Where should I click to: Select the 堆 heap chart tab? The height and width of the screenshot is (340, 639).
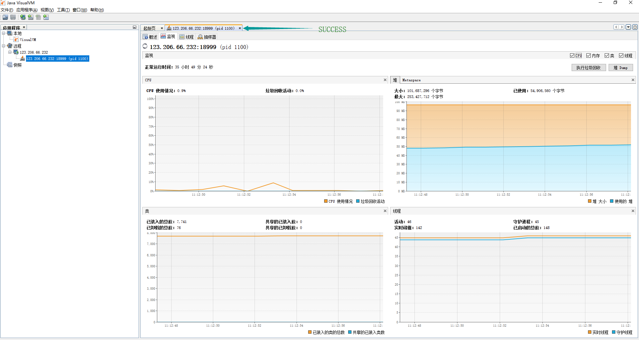click(395, 80)
